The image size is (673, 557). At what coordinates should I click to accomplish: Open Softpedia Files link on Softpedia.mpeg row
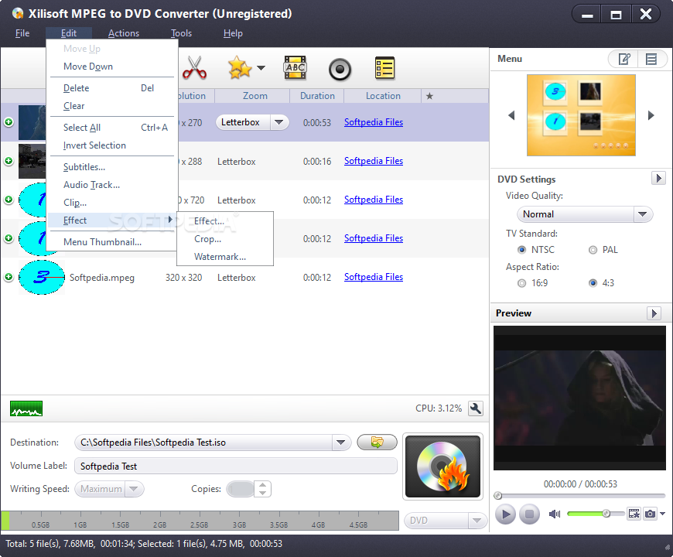click(x=374, y=277)
